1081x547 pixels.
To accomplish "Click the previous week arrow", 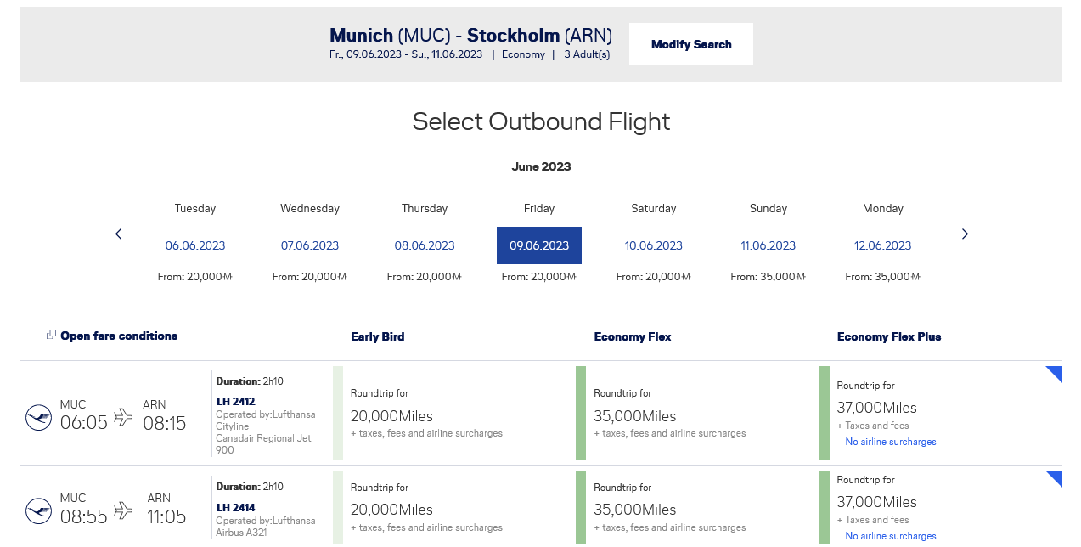I will pyautogui.click(x=118, y=234).
